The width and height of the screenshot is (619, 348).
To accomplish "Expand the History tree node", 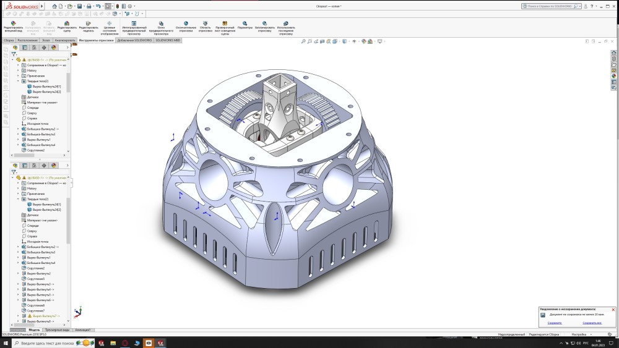I will 18,70.
